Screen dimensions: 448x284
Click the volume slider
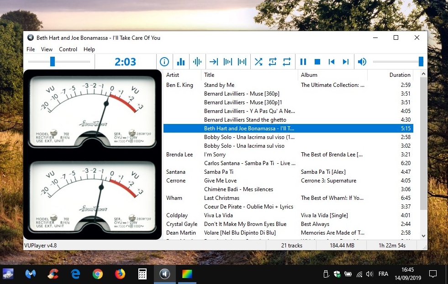point(398,61)
